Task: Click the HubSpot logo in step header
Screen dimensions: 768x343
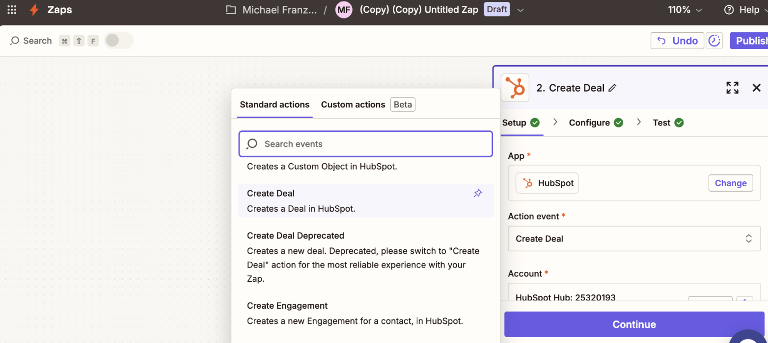Action: click(515, 88)
